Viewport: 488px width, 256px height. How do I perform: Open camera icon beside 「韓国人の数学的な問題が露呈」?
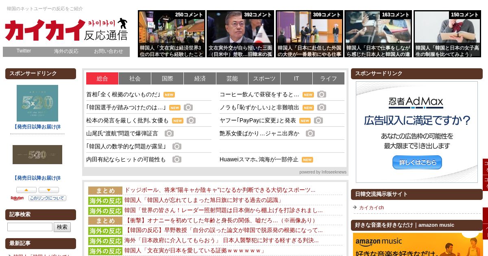click(x=177, y=146)
